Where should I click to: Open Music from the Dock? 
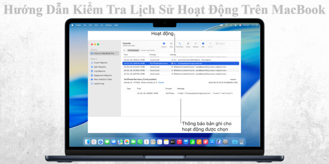(179, 142)
